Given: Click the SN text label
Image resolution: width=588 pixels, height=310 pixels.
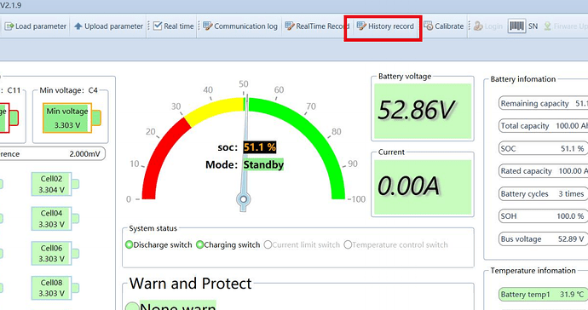Looking at the screenshot, I should click(533, 26).
